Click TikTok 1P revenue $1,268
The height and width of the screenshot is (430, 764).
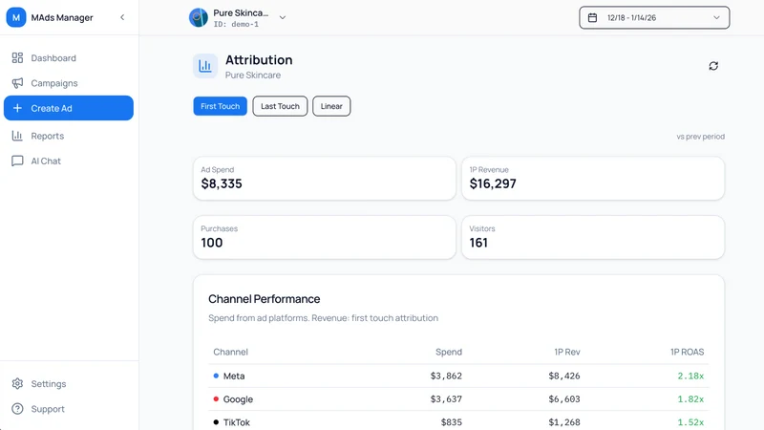pos(564,422)
